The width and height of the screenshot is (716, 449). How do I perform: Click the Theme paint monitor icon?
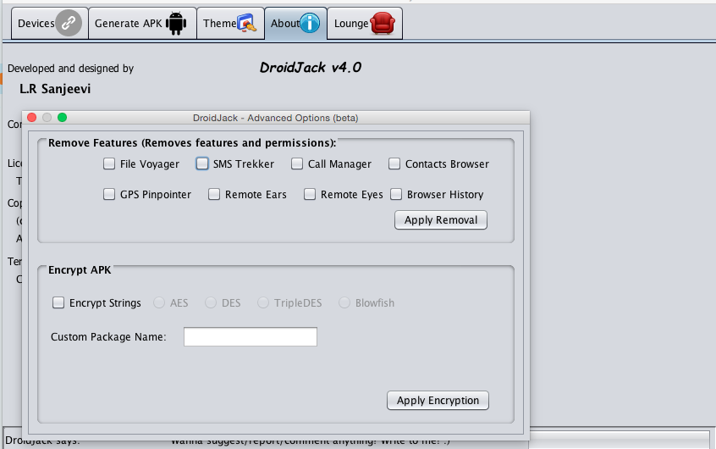247,24
